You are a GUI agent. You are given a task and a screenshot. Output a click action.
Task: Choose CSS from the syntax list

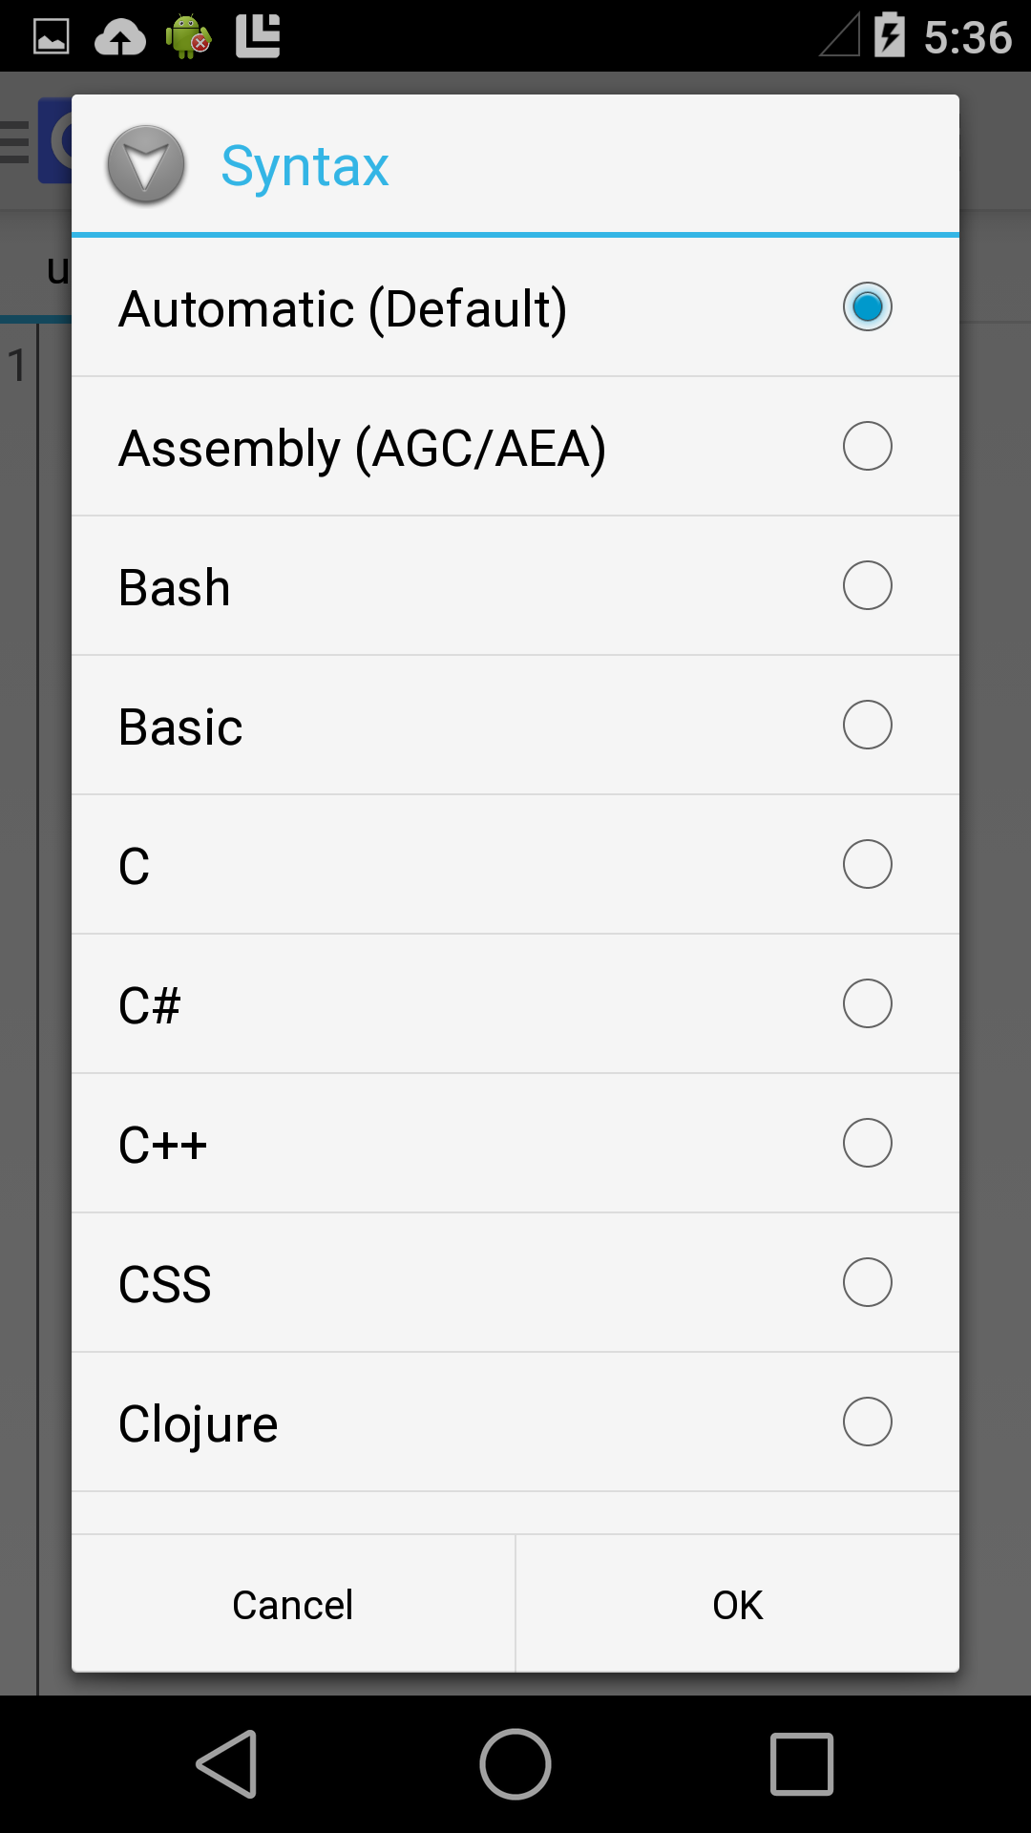coord(867,1282)
